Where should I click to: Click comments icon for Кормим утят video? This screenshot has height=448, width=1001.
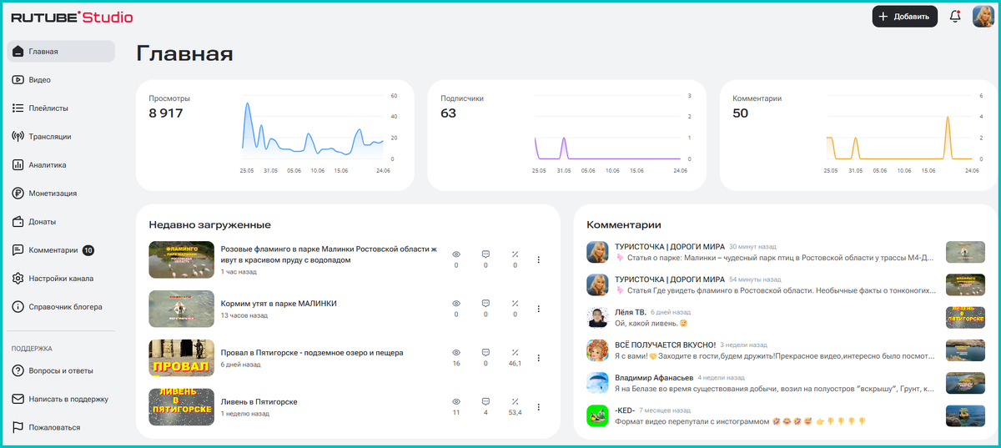point(485,303)
